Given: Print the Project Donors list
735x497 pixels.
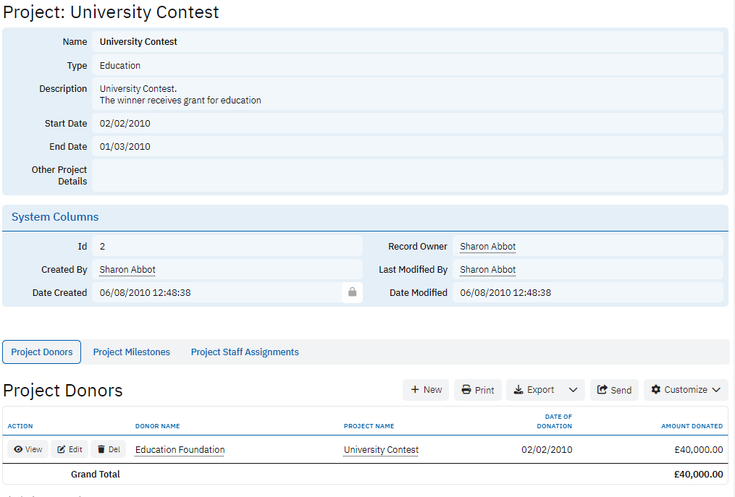Looking at the screenshot, I should point(478,390).
